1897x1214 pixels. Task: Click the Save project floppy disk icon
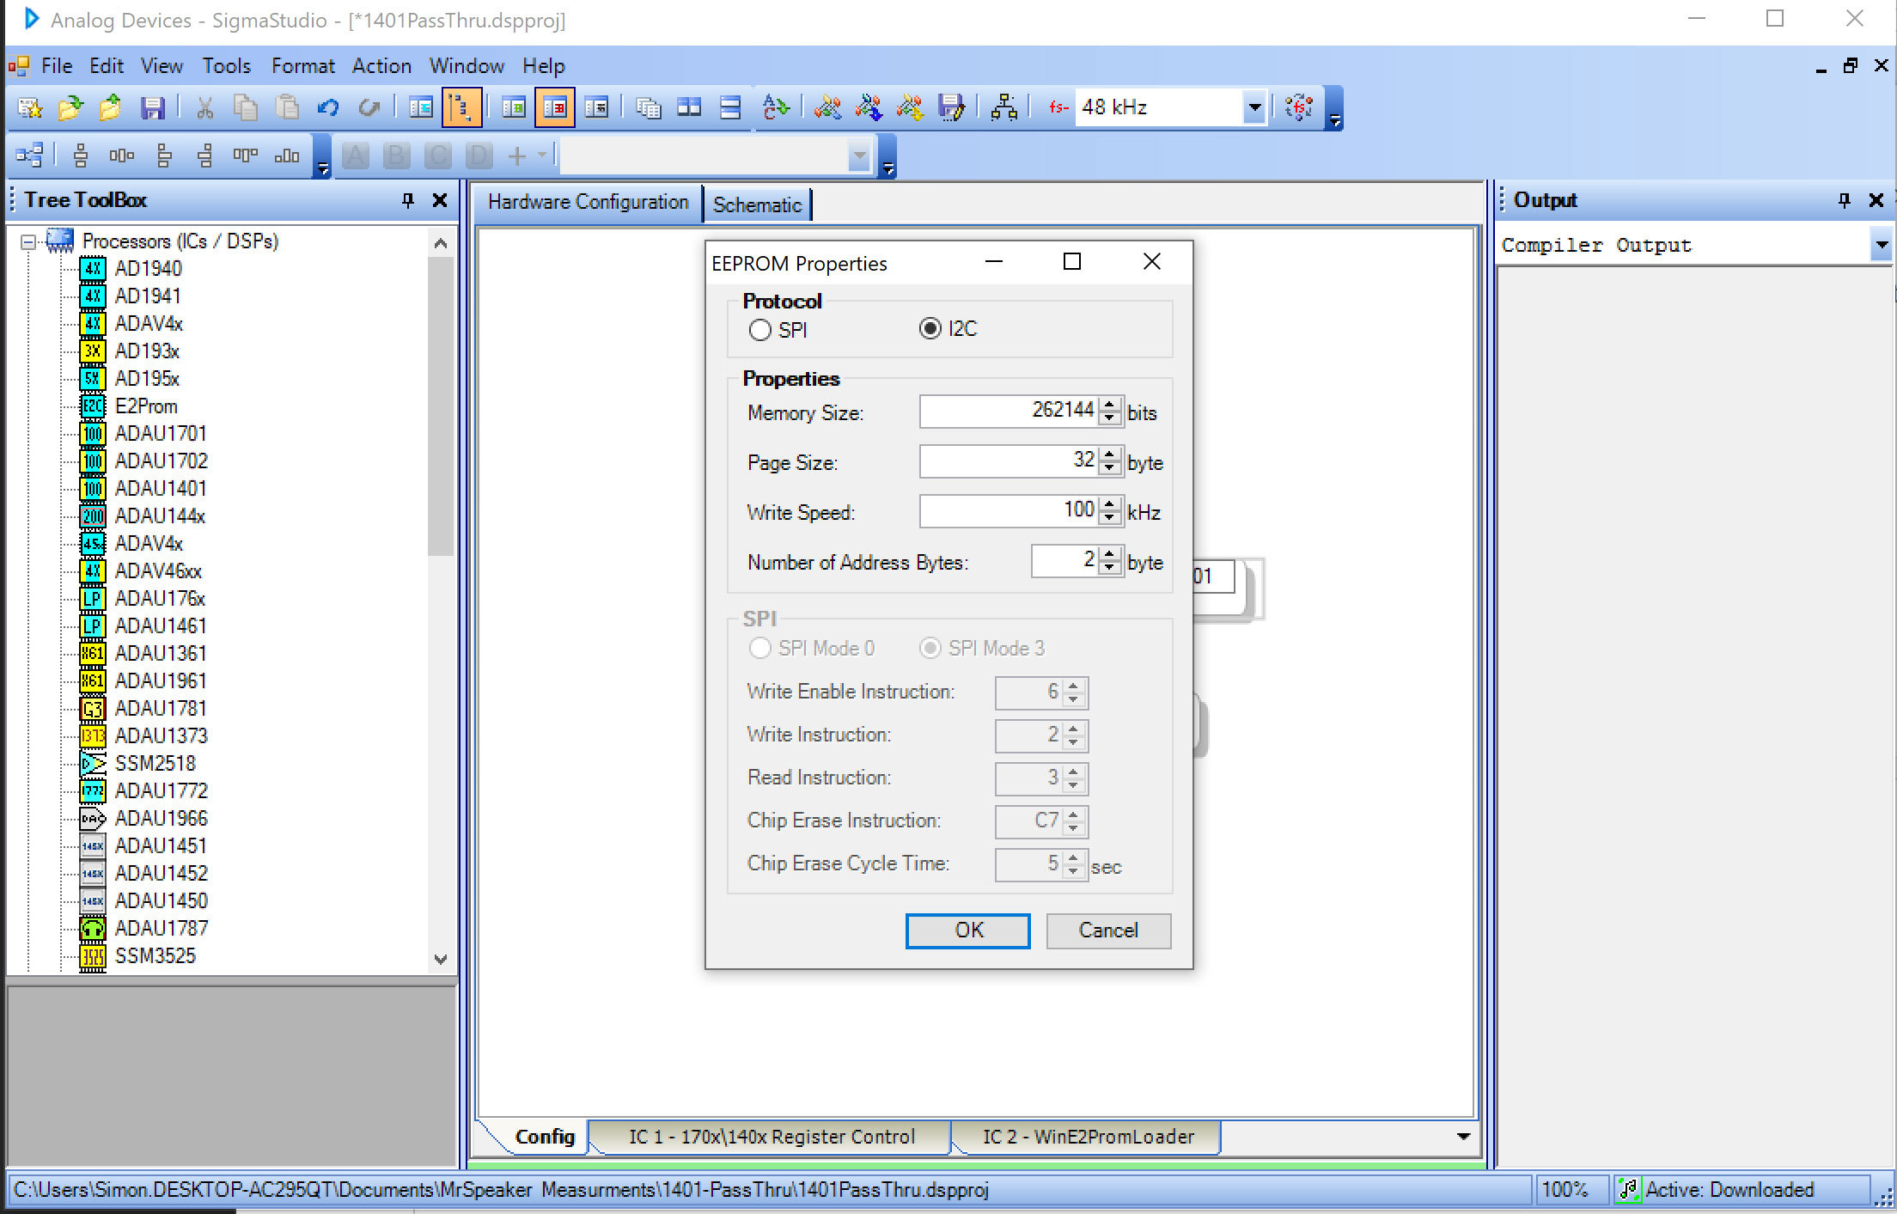click(153, 107)
